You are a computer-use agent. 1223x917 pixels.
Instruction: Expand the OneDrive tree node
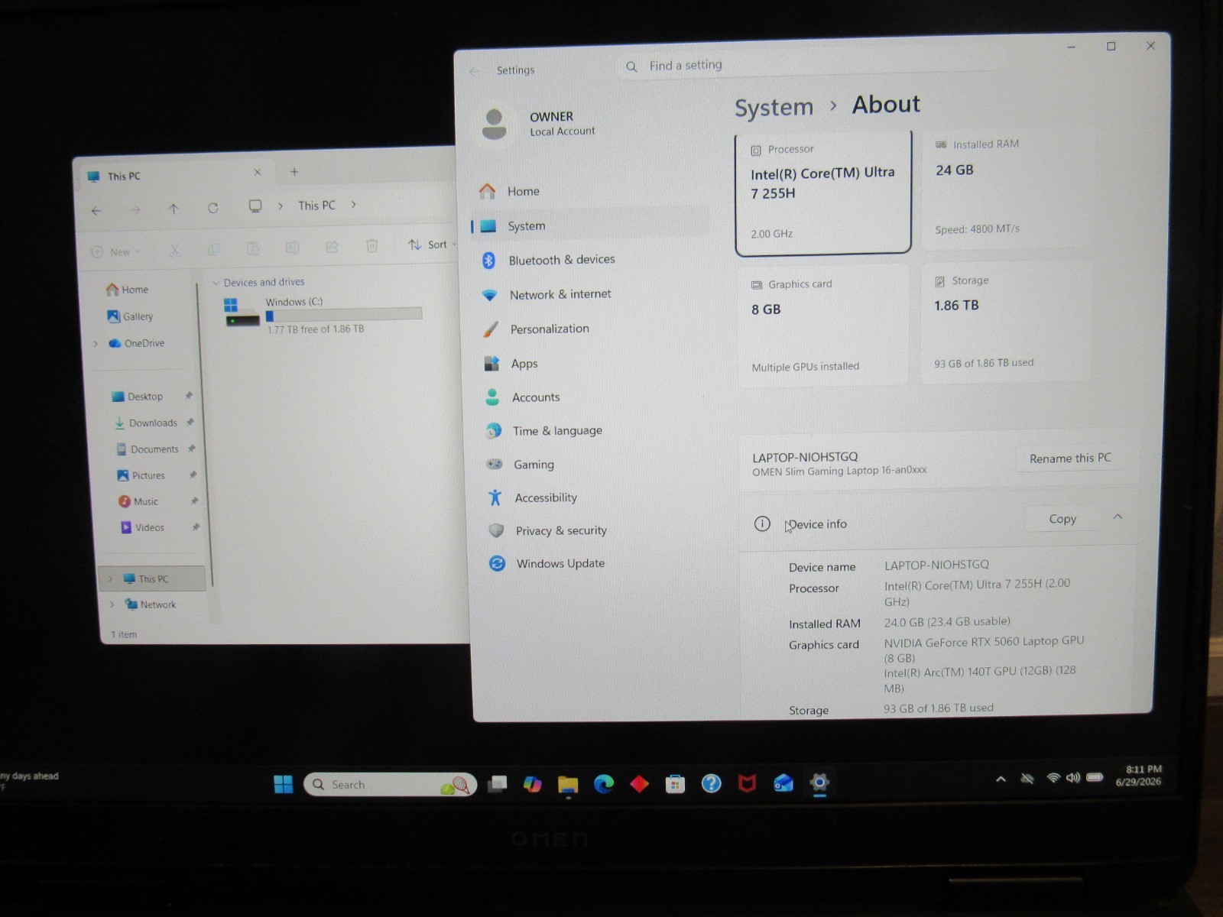click(96, 344)
